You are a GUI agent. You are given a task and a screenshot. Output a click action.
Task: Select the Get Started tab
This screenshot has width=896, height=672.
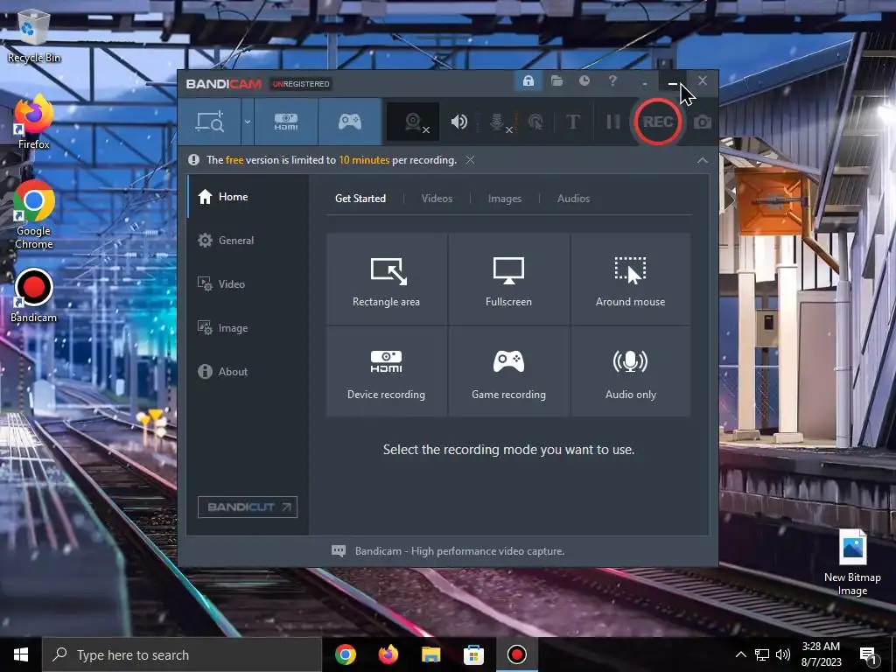click(360, 199)
